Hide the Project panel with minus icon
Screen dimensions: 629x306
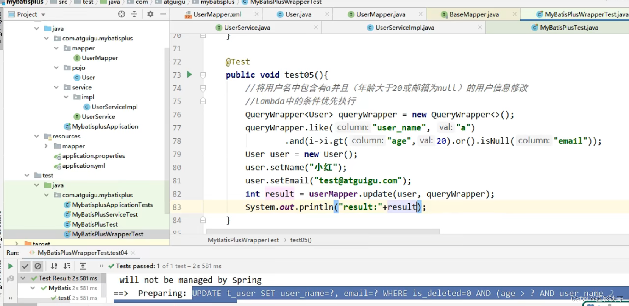pyautogui.click(x=163, y=14)
